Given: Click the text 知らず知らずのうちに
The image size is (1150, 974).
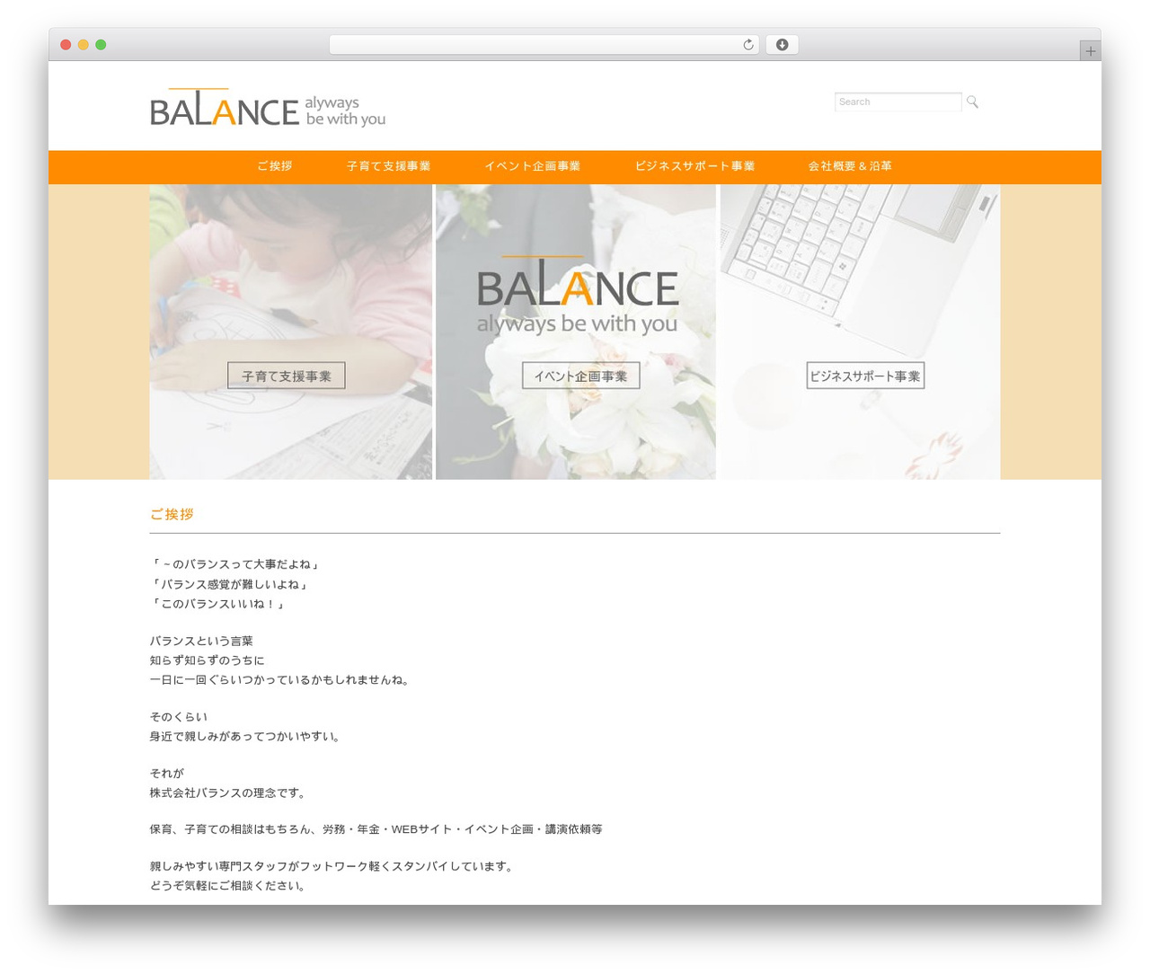Looking at the screenshot, I should point(208,660).
